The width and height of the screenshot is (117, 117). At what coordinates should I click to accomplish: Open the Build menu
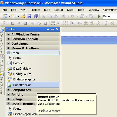(x=47, y=10)
